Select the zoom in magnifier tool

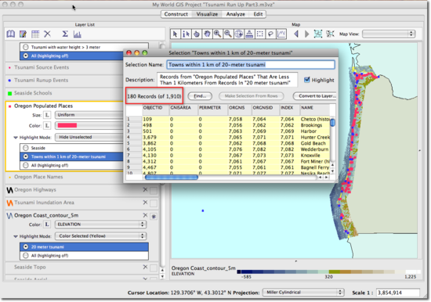[x=217, y=34]
